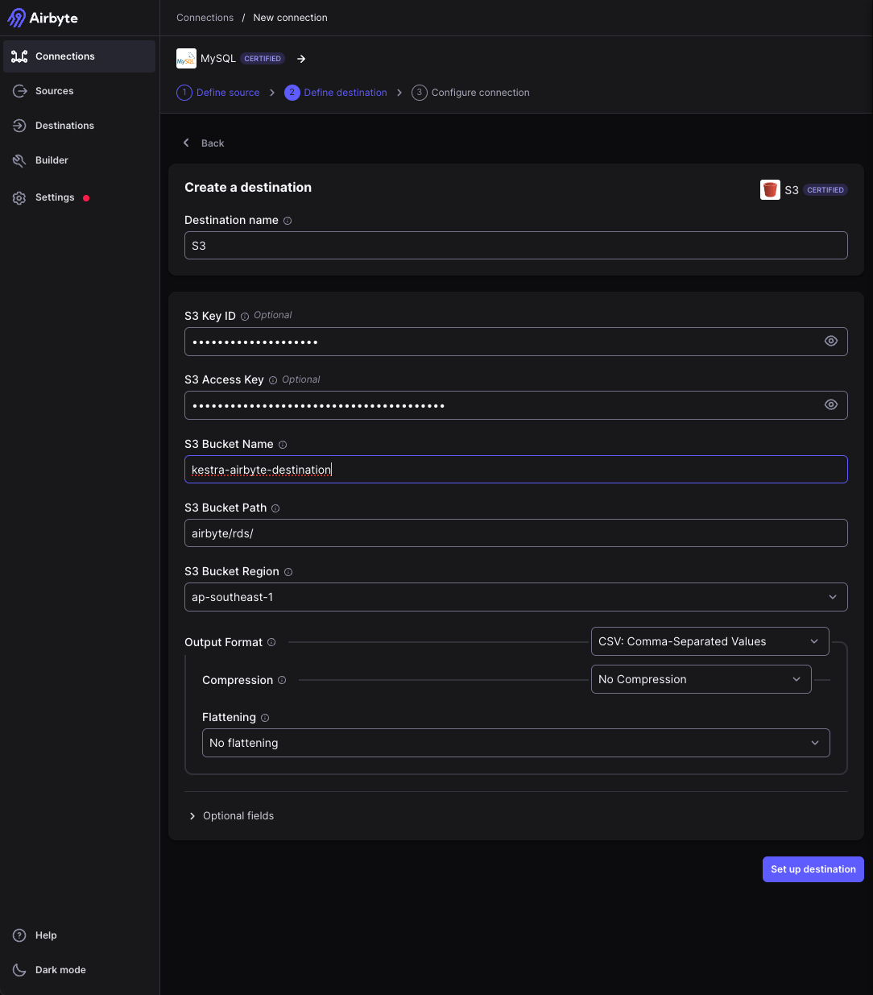This screenshot has width=873, height=995.
Task: Select the Sources icon in the sidebar
Action: click(x=54, y=91)
